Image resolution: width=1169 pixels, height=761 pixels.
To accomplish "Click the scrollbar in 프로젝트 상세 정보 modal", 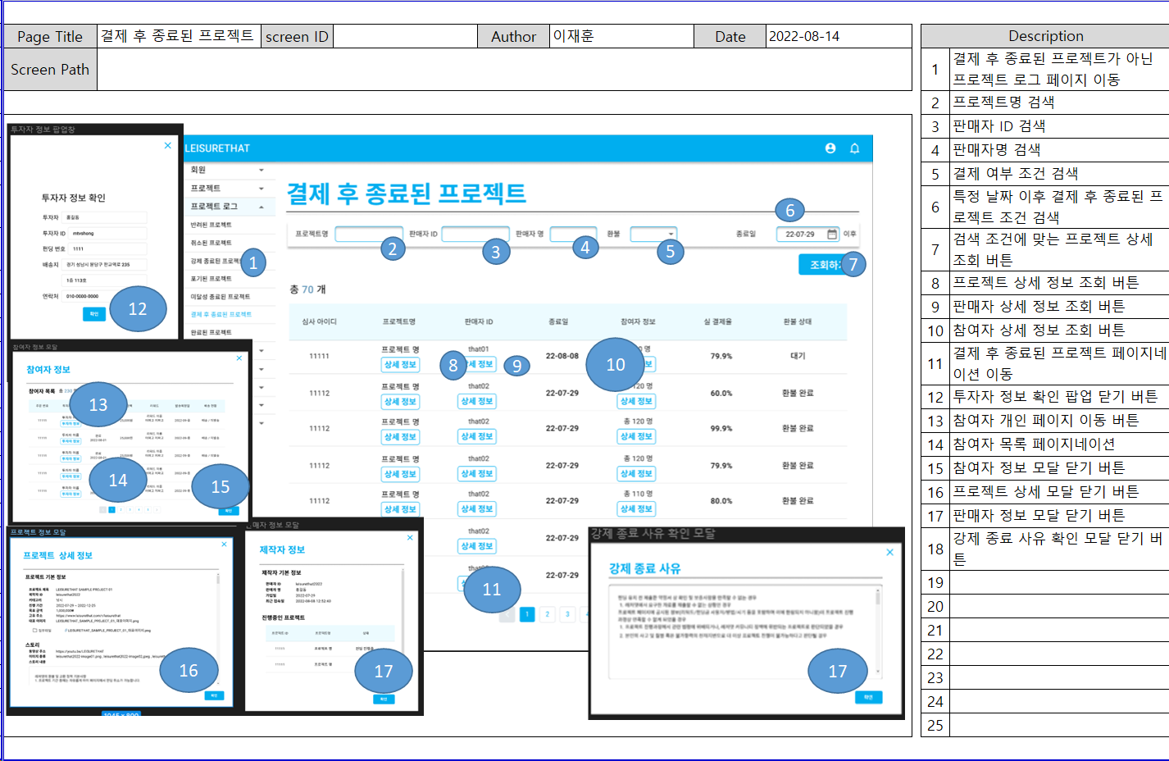I will [217, 627].
